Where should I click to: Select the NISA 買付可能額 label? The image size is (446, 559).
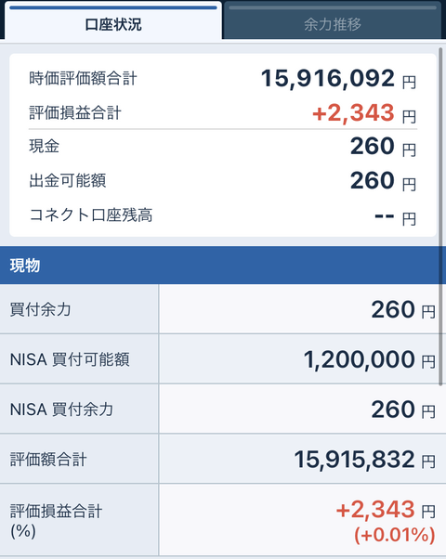70,359
